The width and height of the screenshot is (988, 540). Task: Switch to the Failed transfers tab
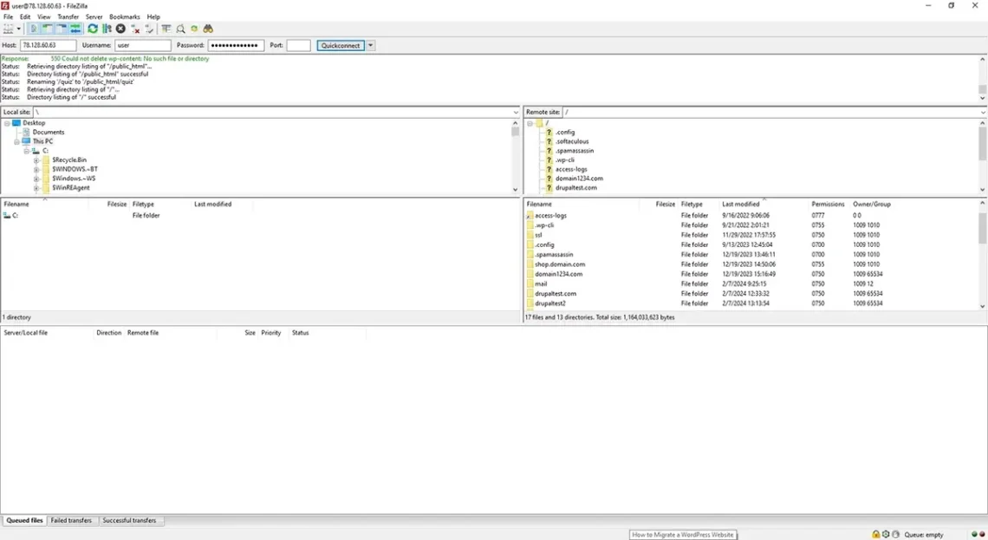[x=71, y=520]
